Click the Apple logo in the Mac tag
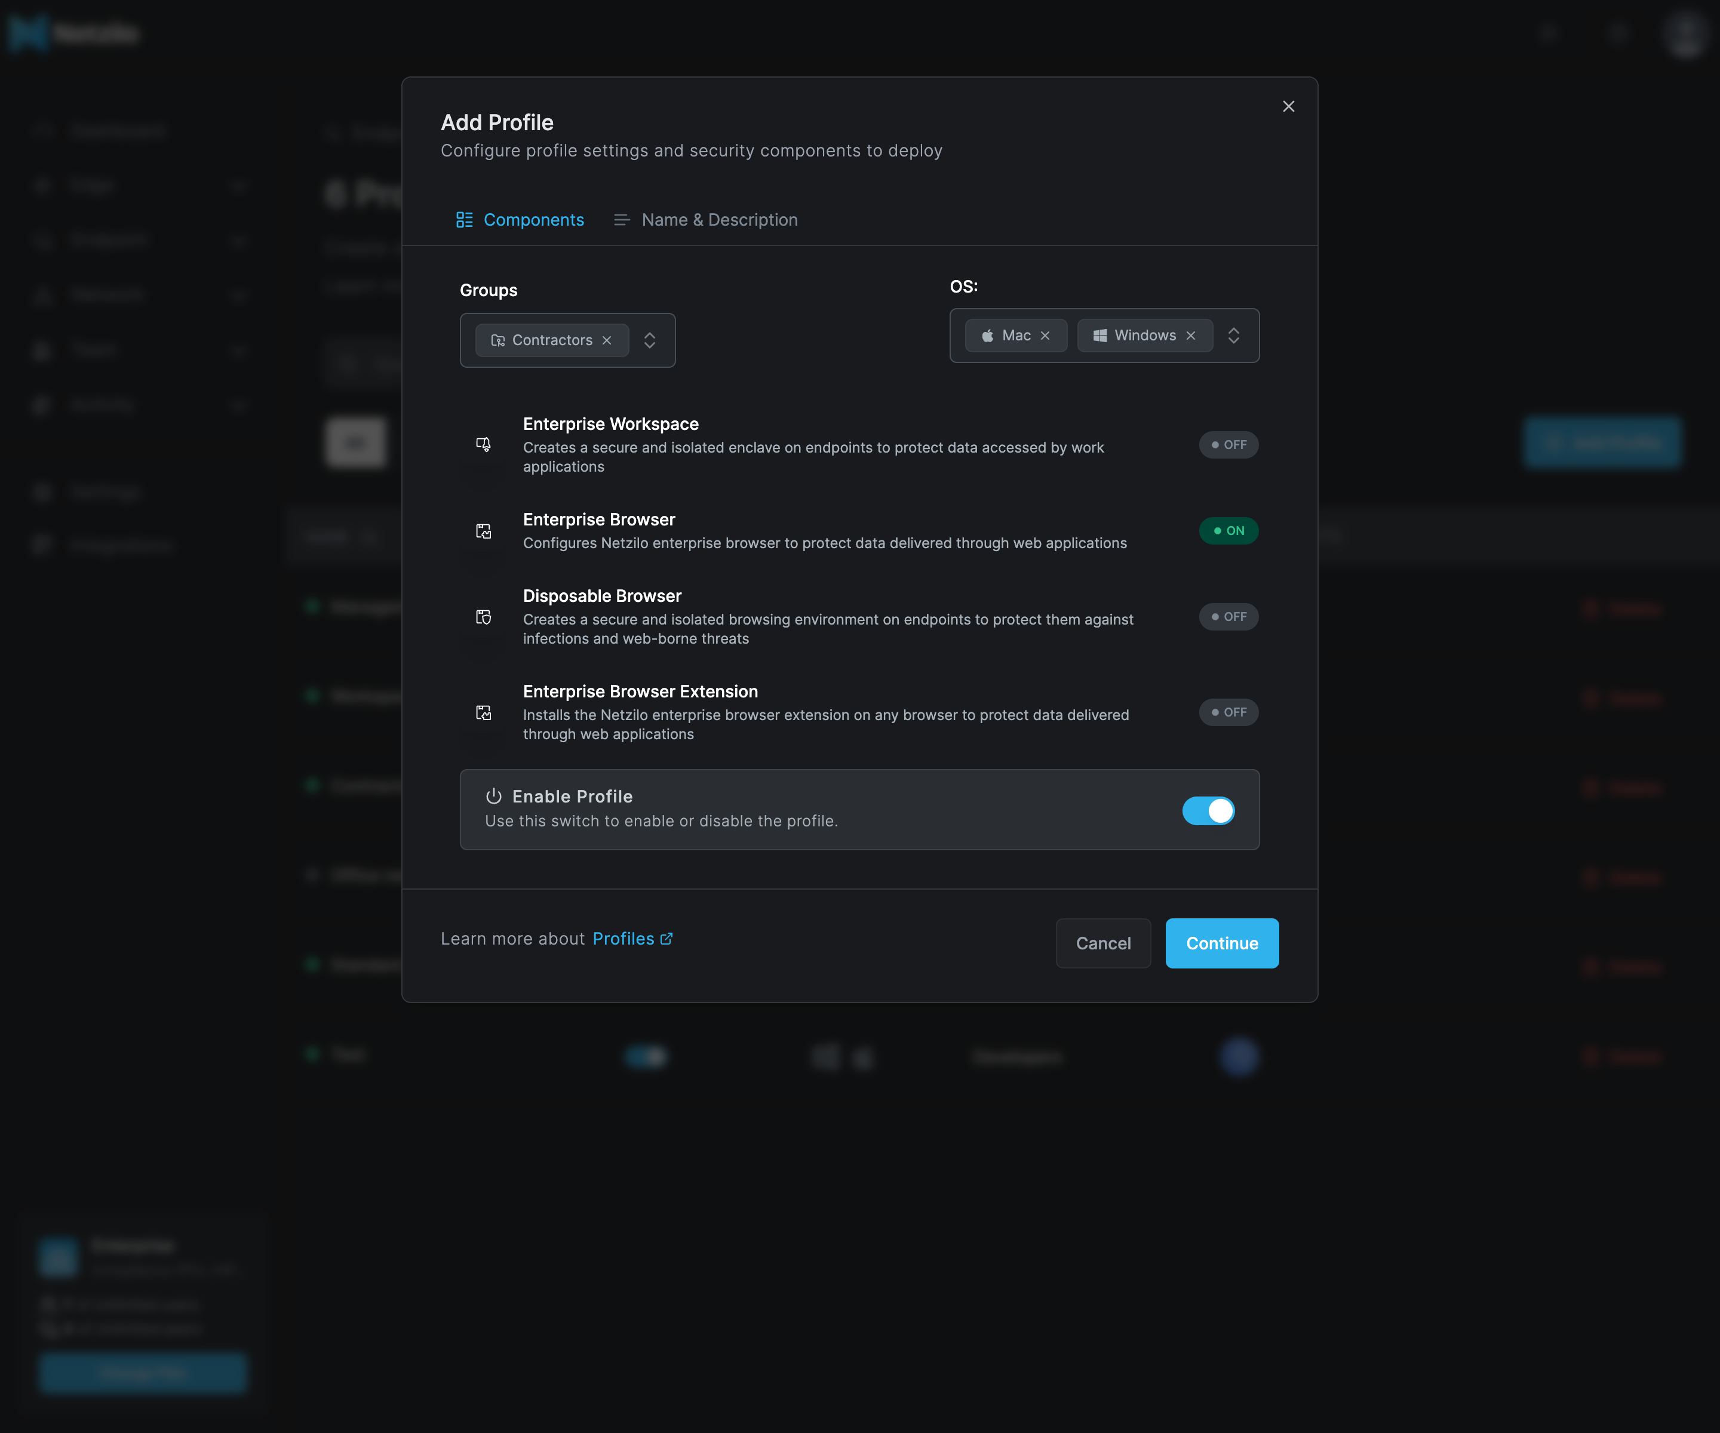1720x1433 pixels. [x=988, y=336]
